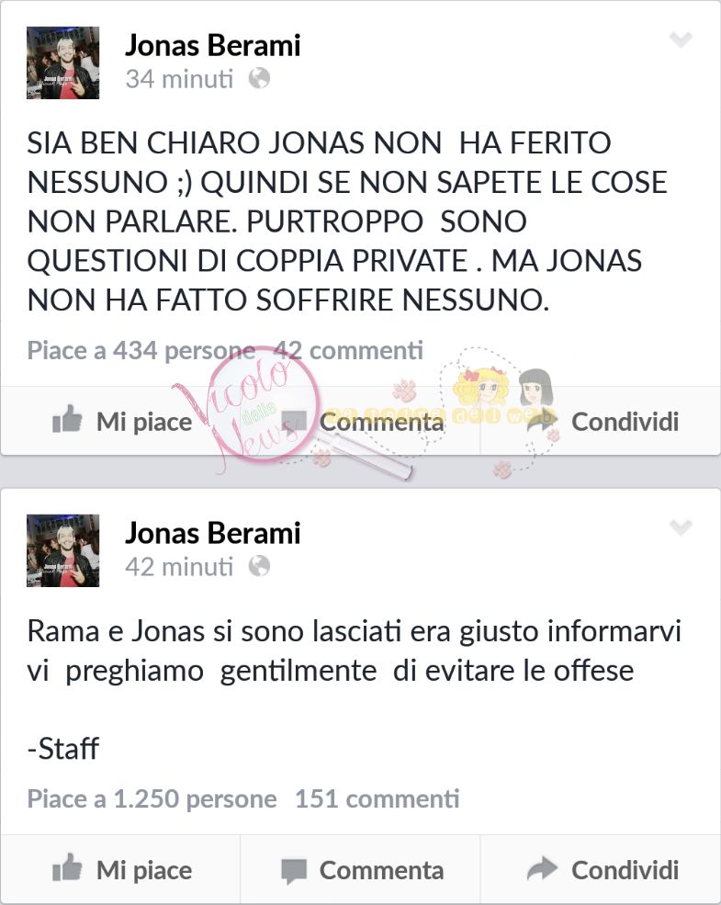View the 1.250 persone likes list

coord(152,799)
